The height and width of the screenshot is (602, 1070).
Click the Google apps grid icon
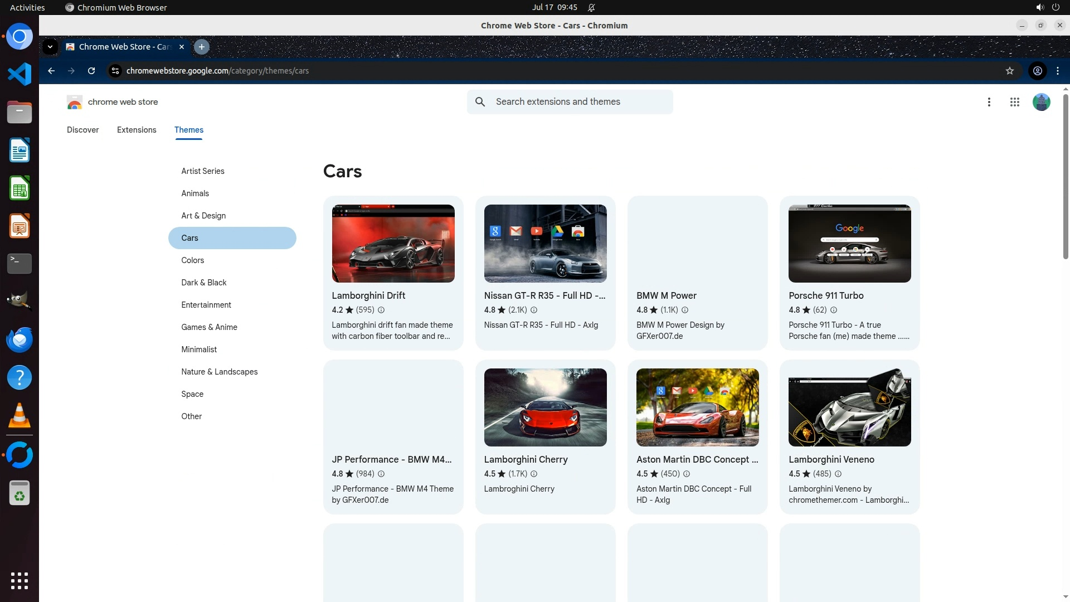[x=1014, y=102]
